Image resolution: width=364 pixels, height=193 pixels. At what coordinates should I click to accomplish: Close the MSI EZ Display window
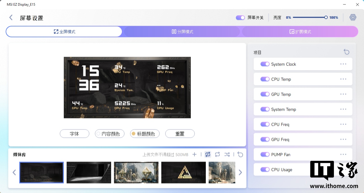pyautogui.click(x=357, y=5)
